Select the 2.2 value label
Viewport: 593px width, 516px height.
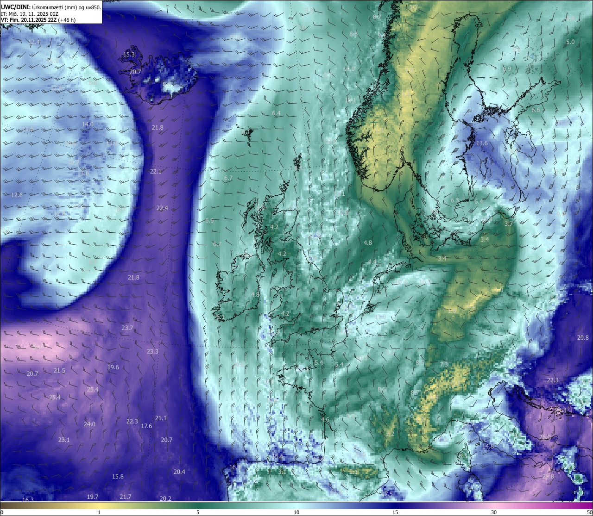(390, 434)
